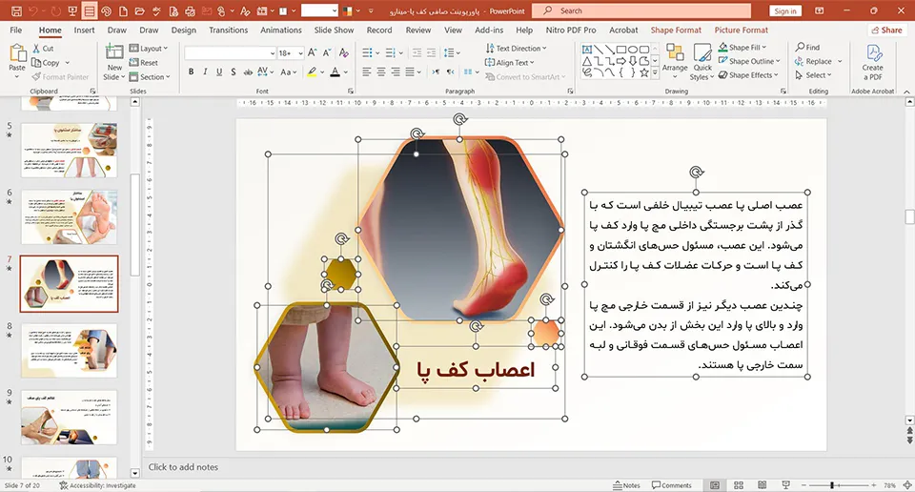Click Accessibility: Investigate in status bar
The height and width of the screenshot is (492, 915).
(97, 485)
